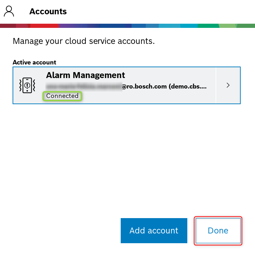Click the bright red segment of color stripe

point(44,26)
